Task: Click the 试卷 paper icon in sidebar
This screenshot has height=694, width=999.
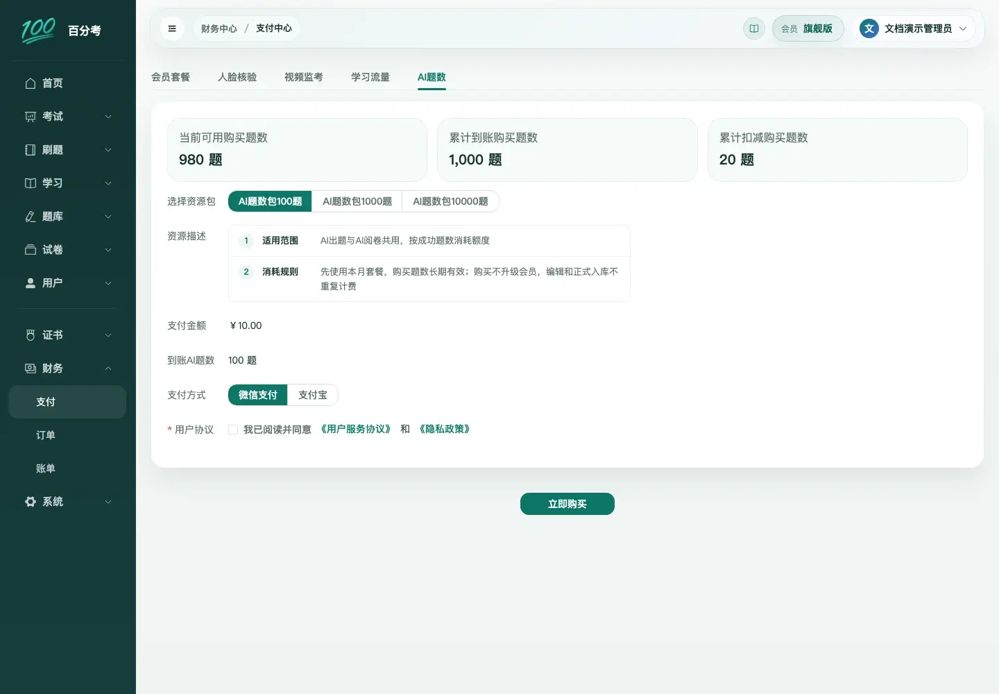Action: click(x=31, y=250)
